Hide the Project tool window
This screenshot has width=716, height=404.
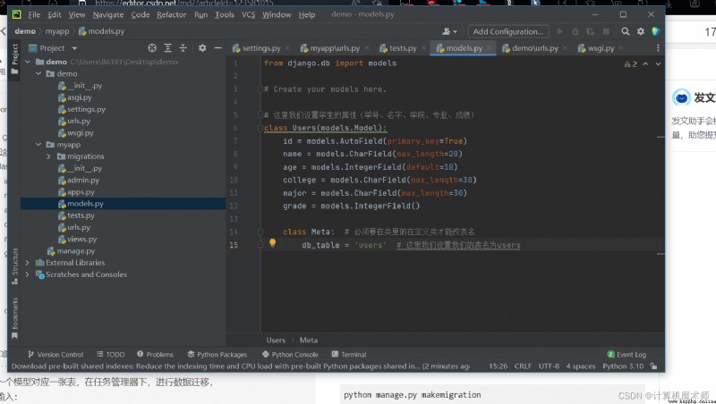(218, 48)
